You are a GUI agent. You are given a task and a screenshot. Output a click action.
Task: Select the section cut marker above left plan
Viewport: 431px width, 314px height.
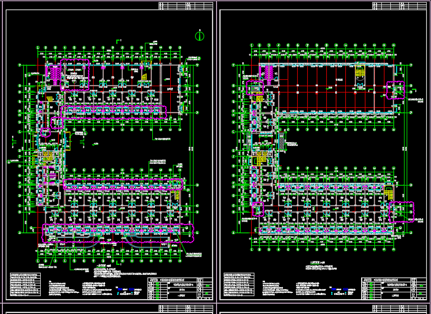(118, 40)
